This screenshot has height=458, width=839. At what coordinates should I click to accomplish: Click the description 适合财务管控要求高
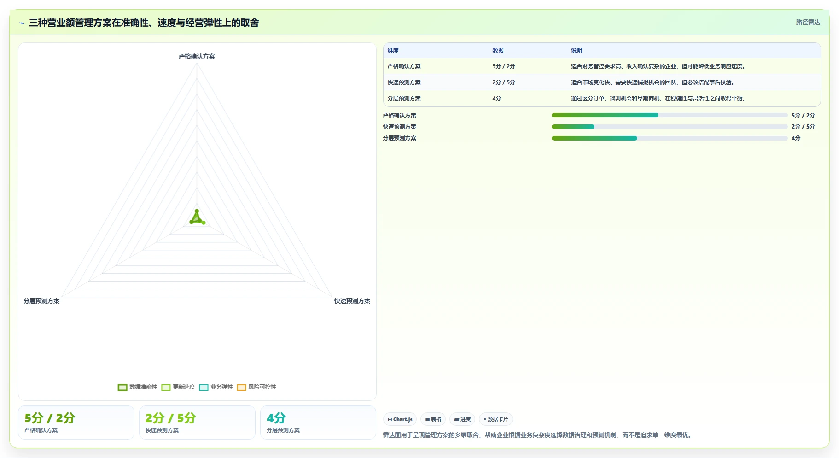click(x=658, y=66)
